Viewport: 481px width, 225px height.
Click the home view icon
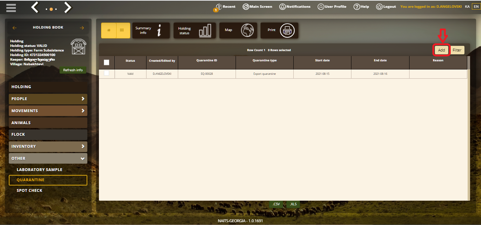[108, 30]
